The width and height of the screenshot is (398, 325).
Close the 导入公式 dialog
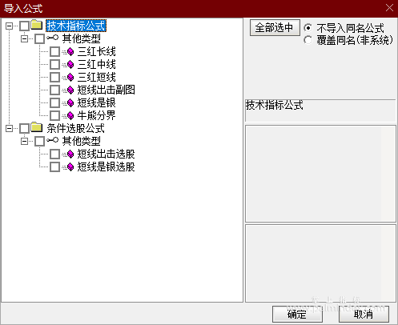pos(389,8)
